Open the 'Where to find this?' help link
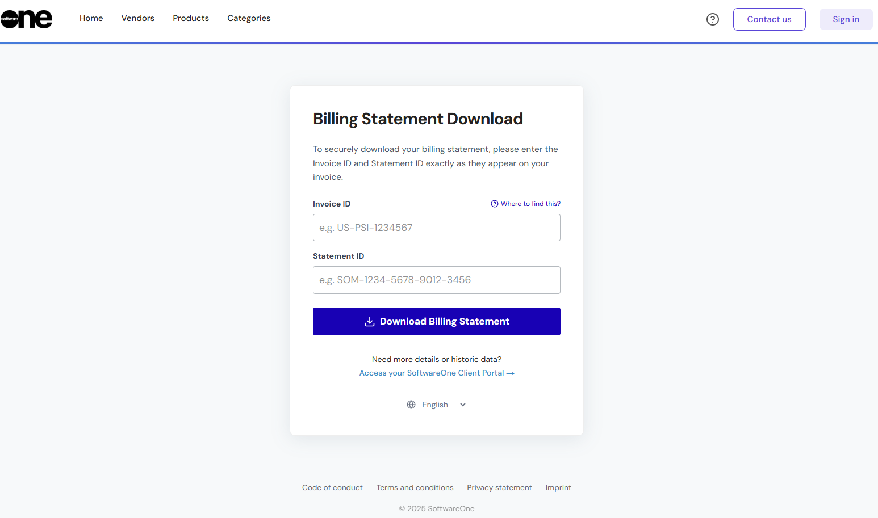This screenshot has width=878, height=518. click(x=526, y=204)
